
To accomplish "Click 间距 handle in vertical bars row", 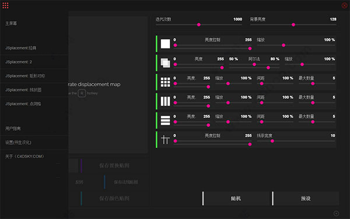I will pyautogui.click(x=261, y=103).
